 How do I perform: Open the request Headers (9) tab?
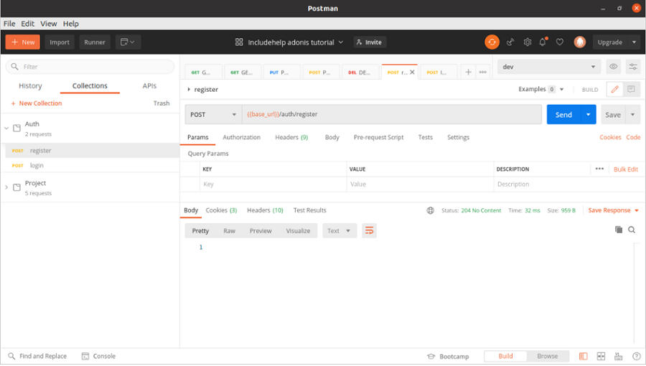tap(291, 137)
